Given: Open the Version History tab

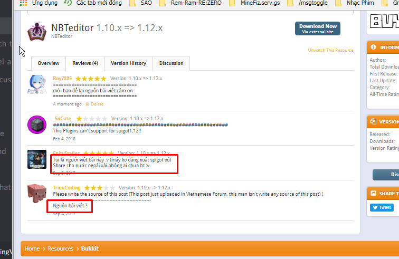Looking at the screenshot, I should 128,63.
